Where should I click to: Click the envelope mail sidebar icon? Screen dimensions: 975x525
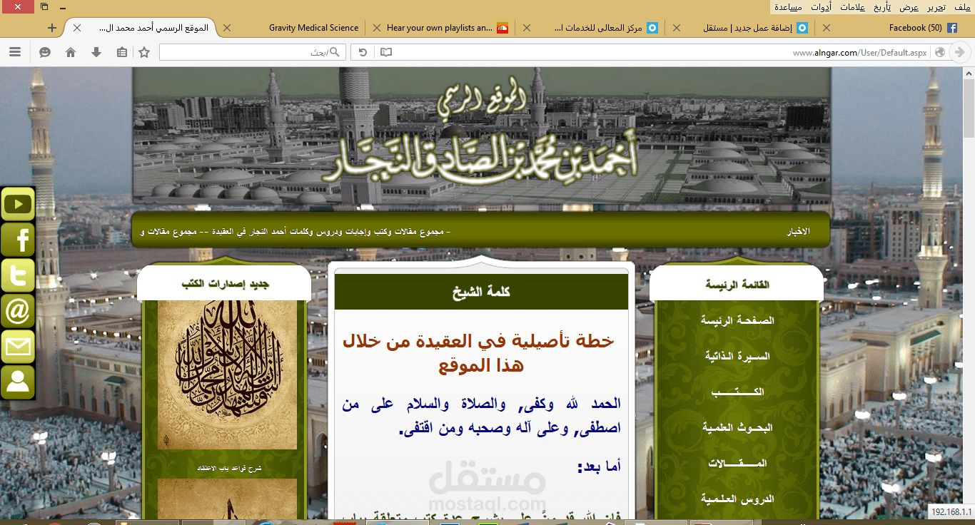[x=18, y=347]
